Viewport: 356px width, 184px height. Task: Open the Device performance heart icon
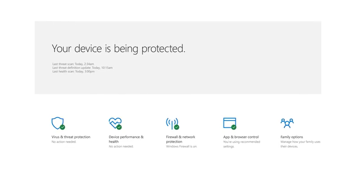click(x=115, y=123)
